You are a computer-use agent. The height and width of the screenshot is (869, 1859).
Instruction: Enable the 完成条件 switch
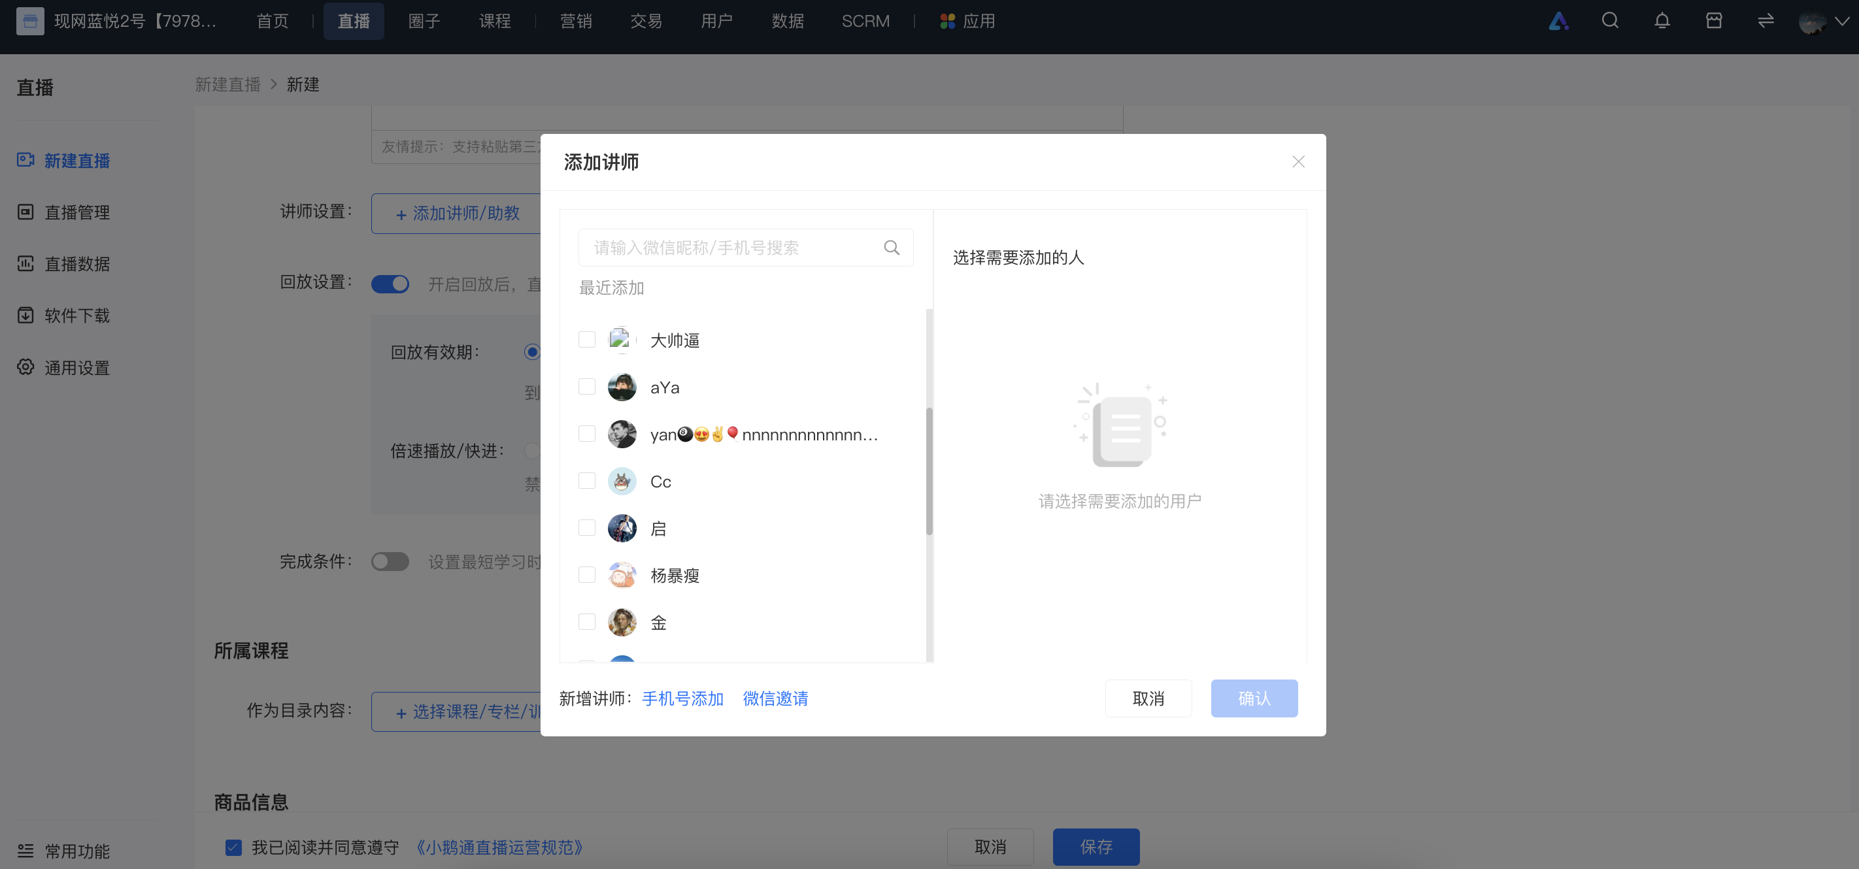coord(390,562)
